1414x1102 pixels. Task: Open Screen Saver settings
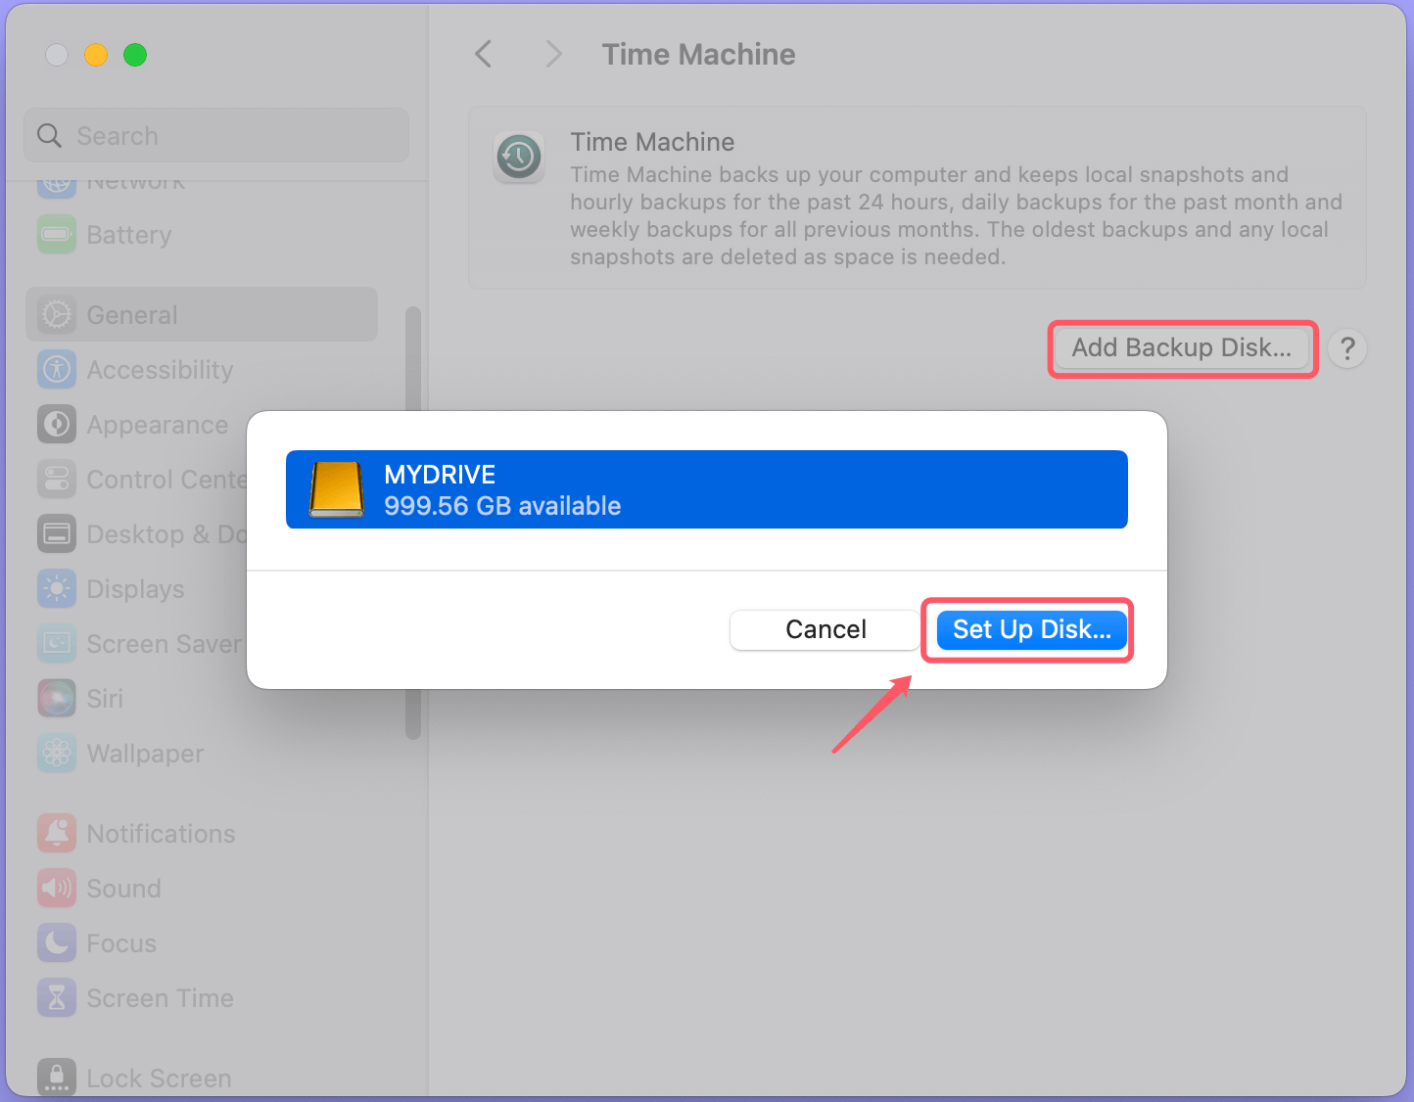point(164,643)
